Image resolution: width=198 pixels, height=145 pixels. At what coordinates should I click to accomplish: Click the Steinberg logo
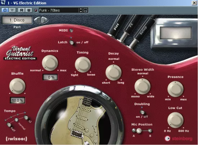click(x=179, y=139)
